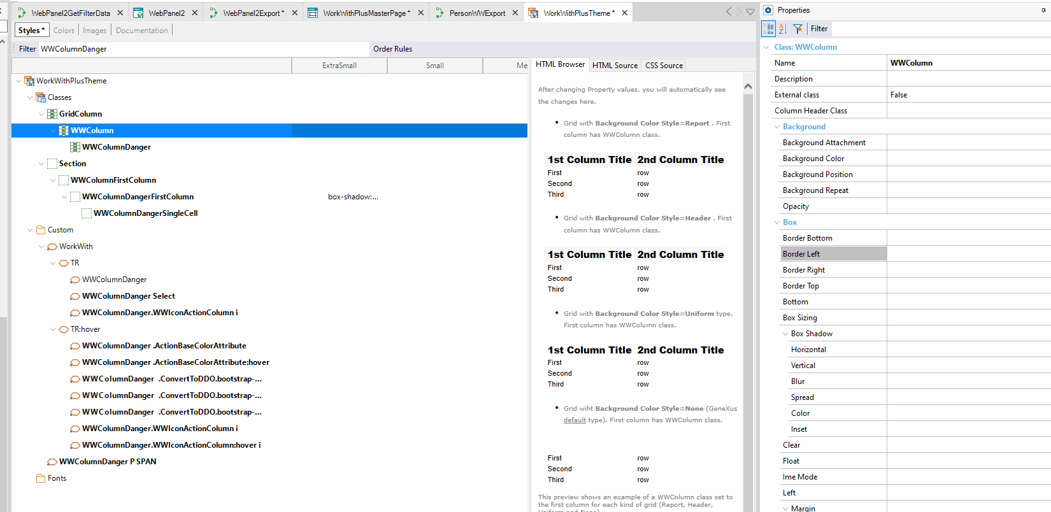This screenshot has height=512, width=1051.
Task: Click the WorkWithPlusMasterPage tab icon
Action: click(x=313, y=13)
